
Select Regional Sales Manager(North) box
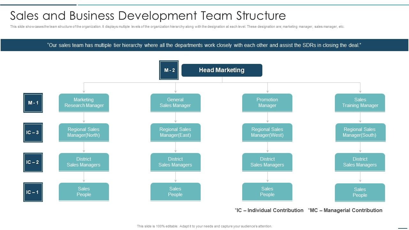[x=84, y=133]
